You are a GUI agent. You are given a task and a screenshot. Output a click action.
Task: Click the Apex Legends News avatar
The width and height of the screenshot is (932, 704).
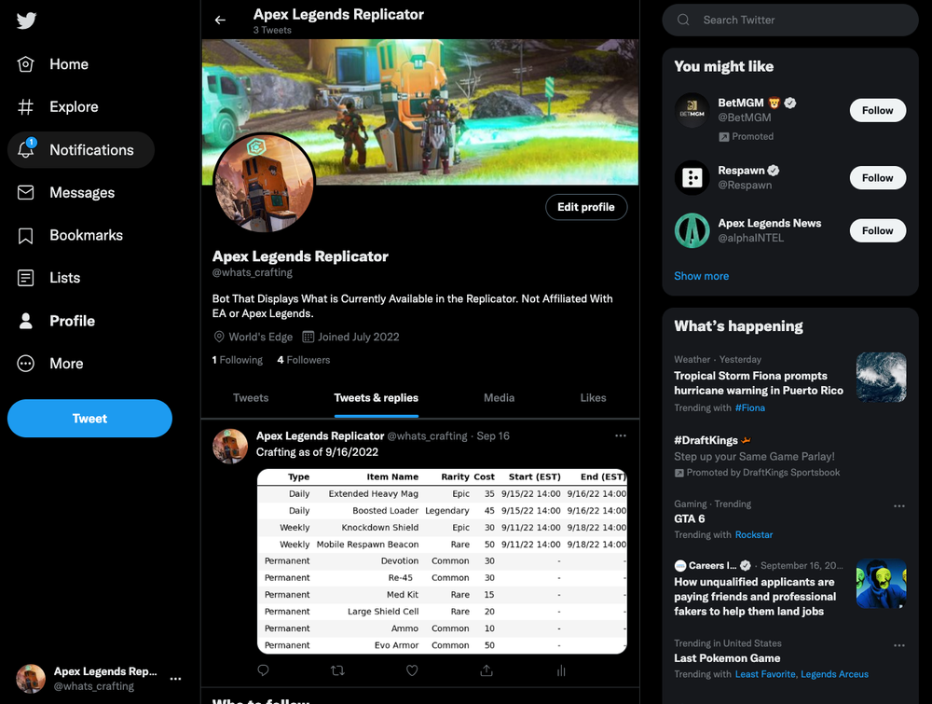point(692,230)
